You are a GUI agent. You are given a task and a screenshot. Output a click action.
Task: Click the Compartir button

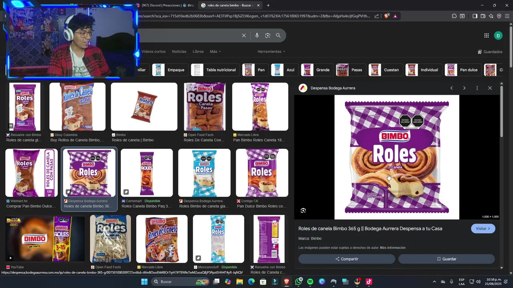click(347, 259)
